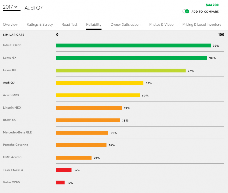Click the yellow Audi Q7 reliability bar
The image size is (228, 193).
pos(100,83)
